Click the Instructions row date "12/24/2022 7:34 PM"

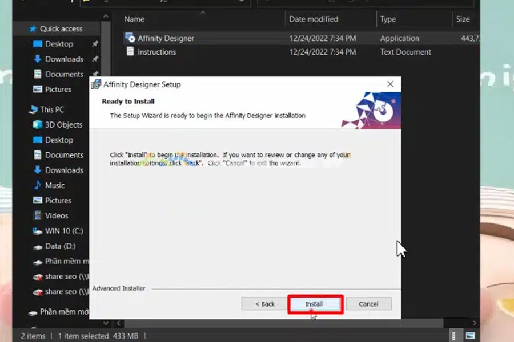[322, 52]
